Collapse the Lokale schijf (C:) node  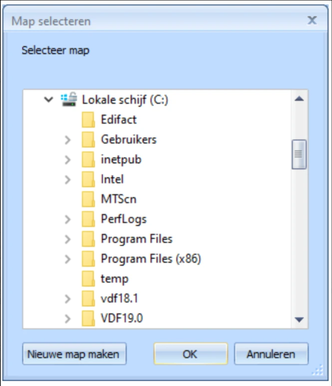coord(49,100)
